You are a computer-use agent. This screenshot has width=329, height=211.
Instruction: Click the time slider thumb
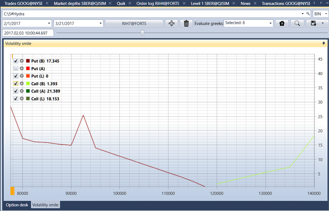[x=142, y=33]
